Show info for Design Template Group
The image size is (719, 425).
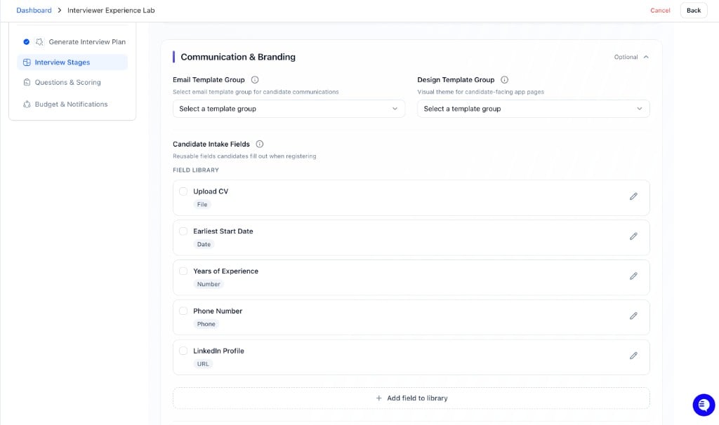coord(504,80)
